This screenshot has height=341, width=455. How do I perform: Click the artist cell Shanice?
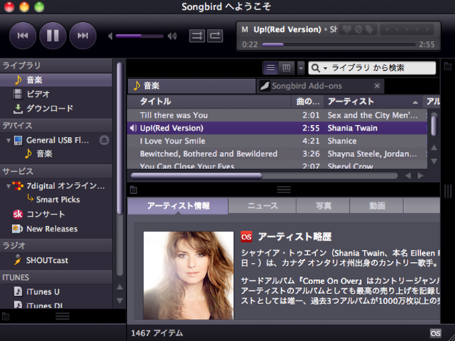342,141
